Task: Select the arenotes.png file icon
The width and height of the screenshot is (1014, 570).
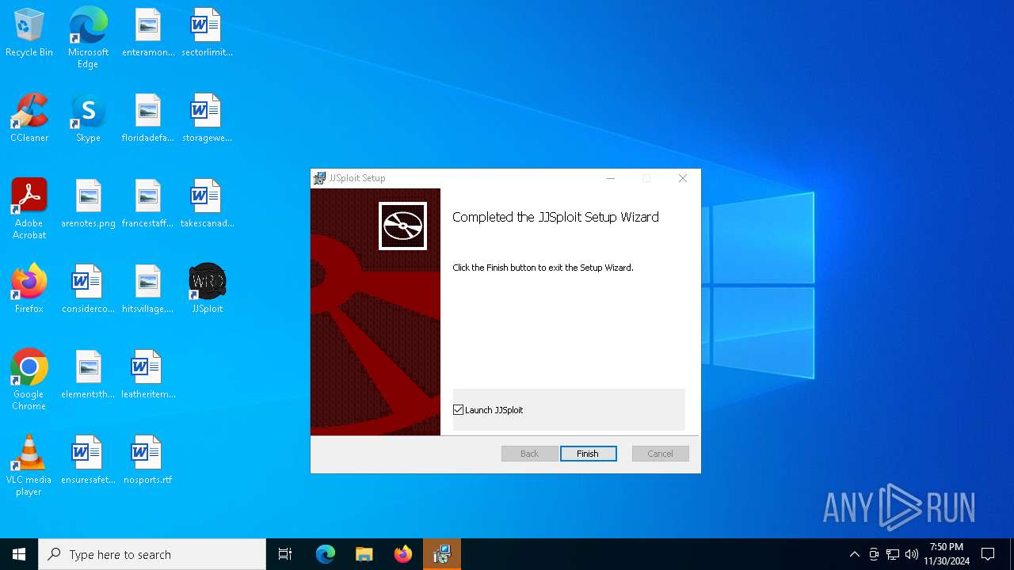Action: click(x=88, y=203)
